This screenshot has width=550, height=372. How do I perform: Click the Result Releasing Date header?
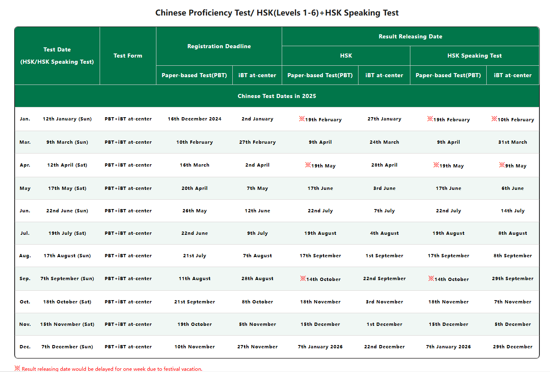(410, 37)
